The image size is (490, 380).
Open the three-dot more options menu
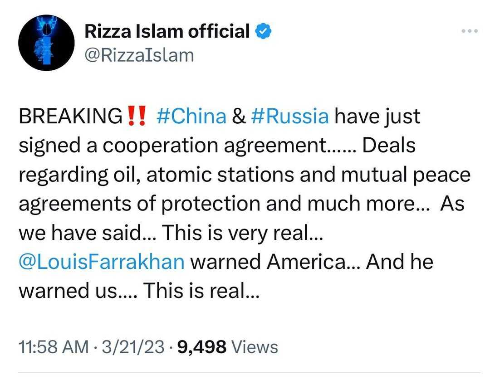coord(470,31)
